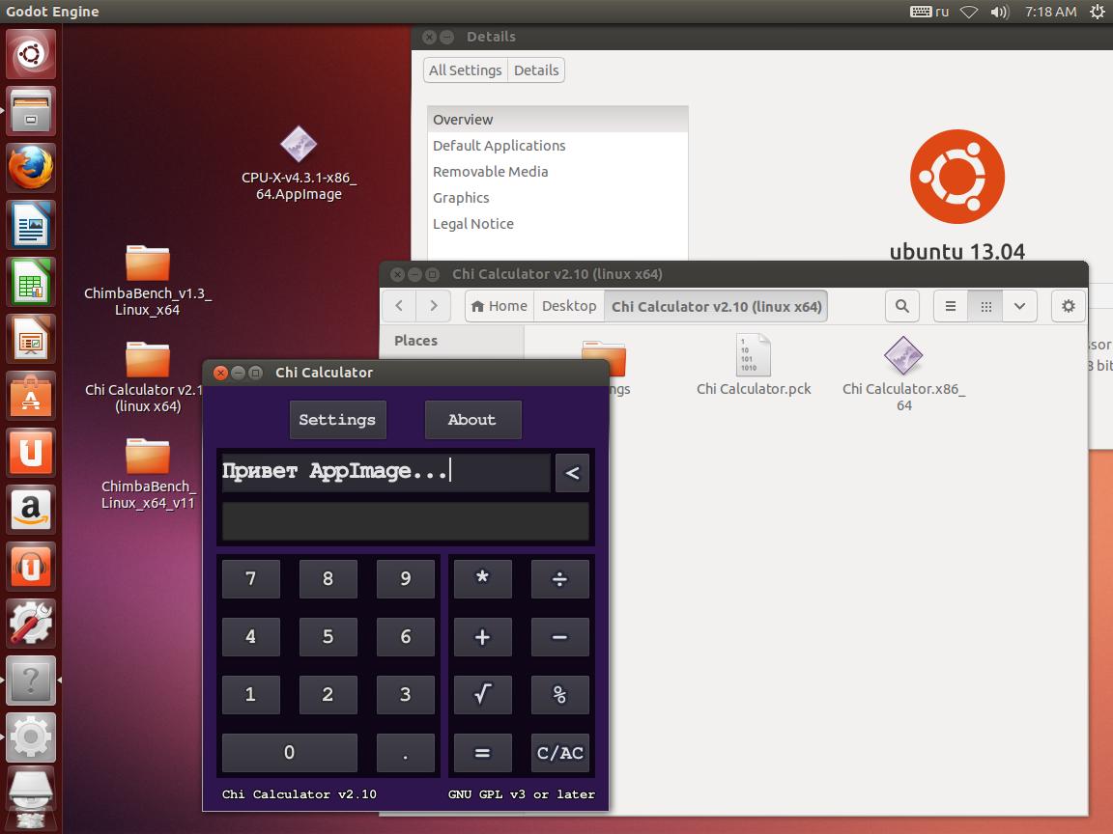Viewport: 1113px width, 834px height.
Task: Click All Settings button in Details
Action: (466, 70)
